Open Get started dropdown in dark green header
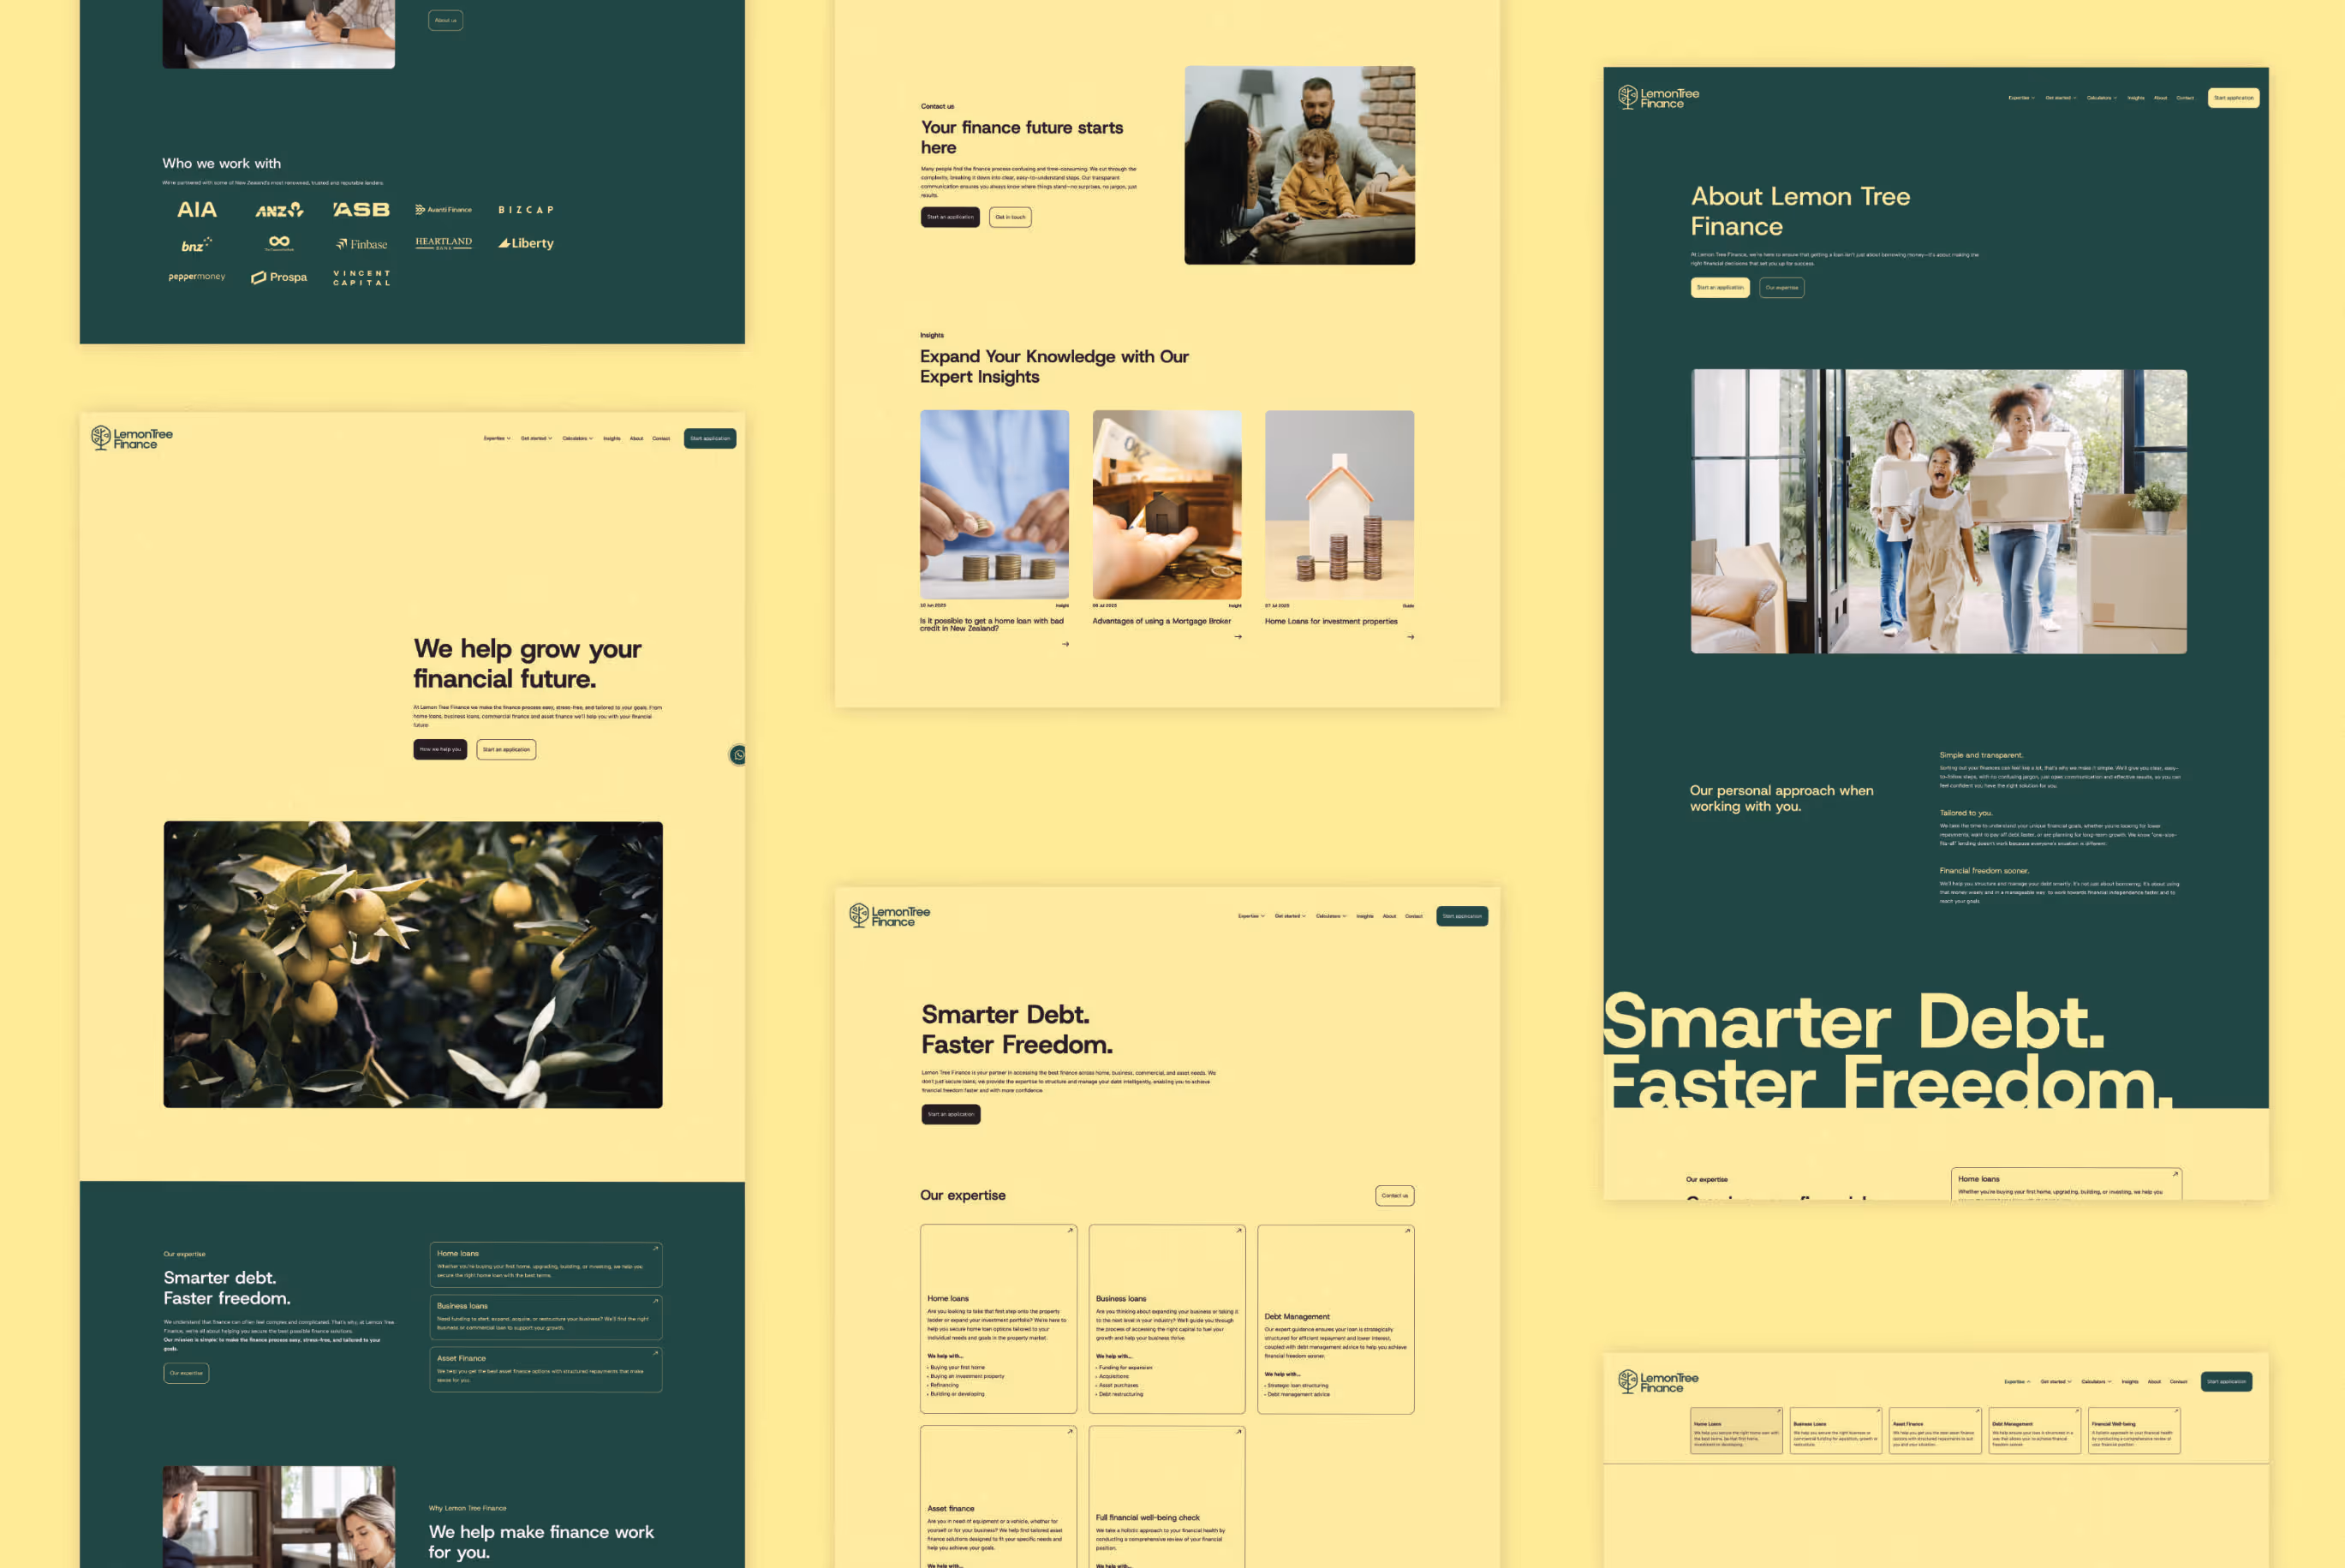 coord(2060,98)
